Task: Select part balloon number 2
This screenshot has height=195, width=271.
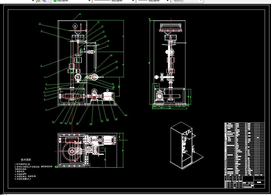Action: pos(45,99)
